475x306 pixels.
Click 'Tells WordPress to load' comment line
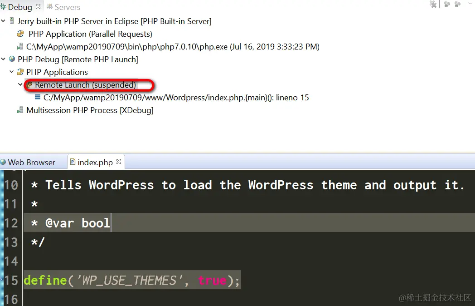pyautogui.click(x=248, y=185)
